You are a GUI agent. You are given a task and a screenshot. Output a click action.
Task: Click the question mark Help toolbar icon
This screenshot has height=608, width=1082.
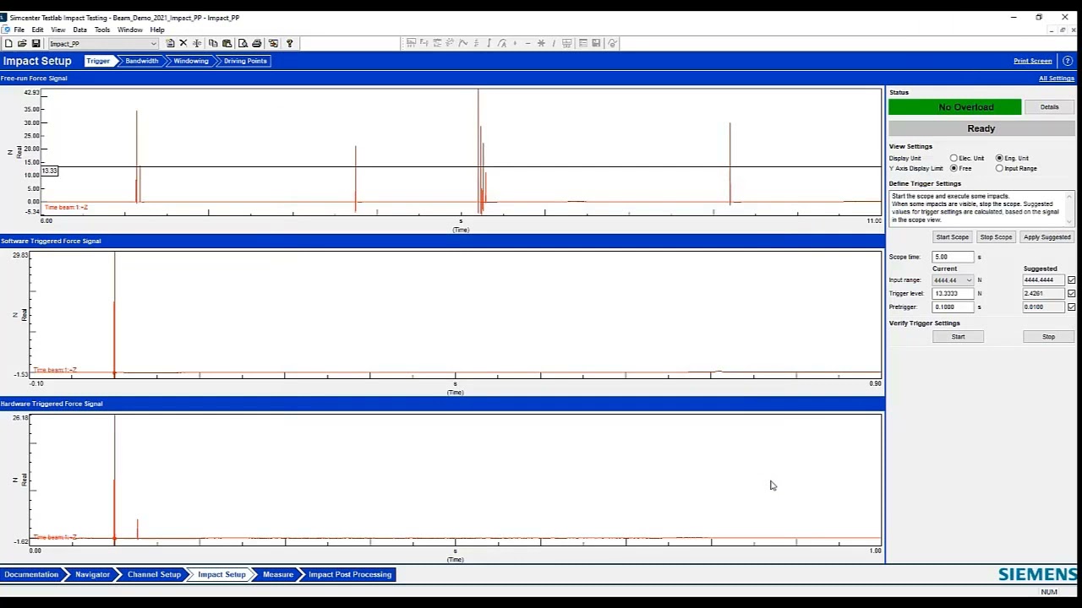[x=289, y=43]
